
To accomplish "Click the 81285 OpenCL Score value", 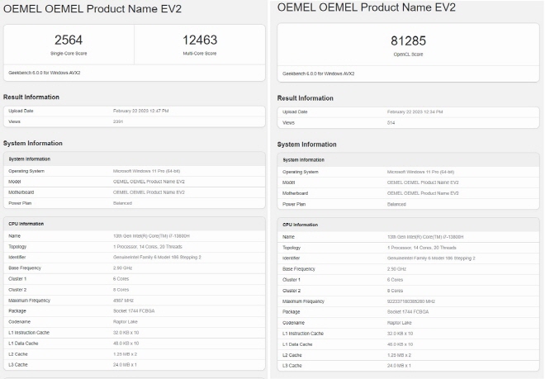I will pyautogui.click(x=409, y=39).
